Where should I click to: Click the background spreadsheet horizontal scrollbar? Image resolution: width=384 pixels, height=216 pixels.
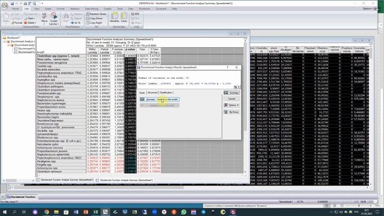pos(188,188)
